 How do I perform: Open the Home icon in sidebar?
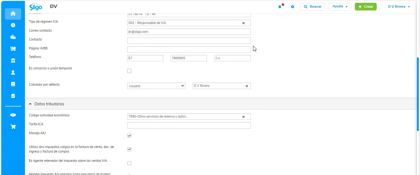(13, 14)
